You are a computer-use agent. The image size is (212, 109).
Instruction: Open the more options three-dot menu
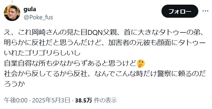[205, 11]
